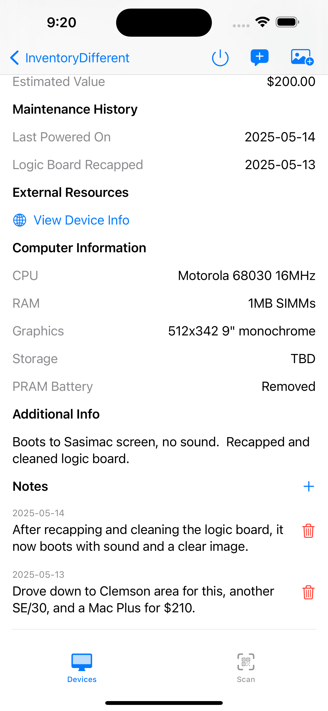
Task: Click the back chevron to InventoryDifferent
Action: (x=14, y=58)
